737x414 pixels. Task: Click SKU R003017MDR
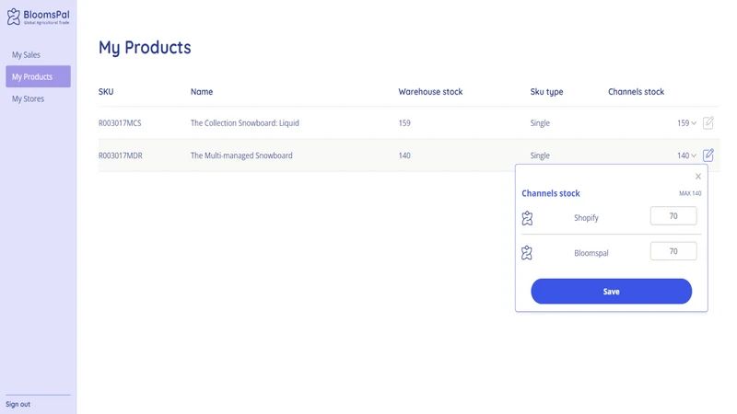121,155
